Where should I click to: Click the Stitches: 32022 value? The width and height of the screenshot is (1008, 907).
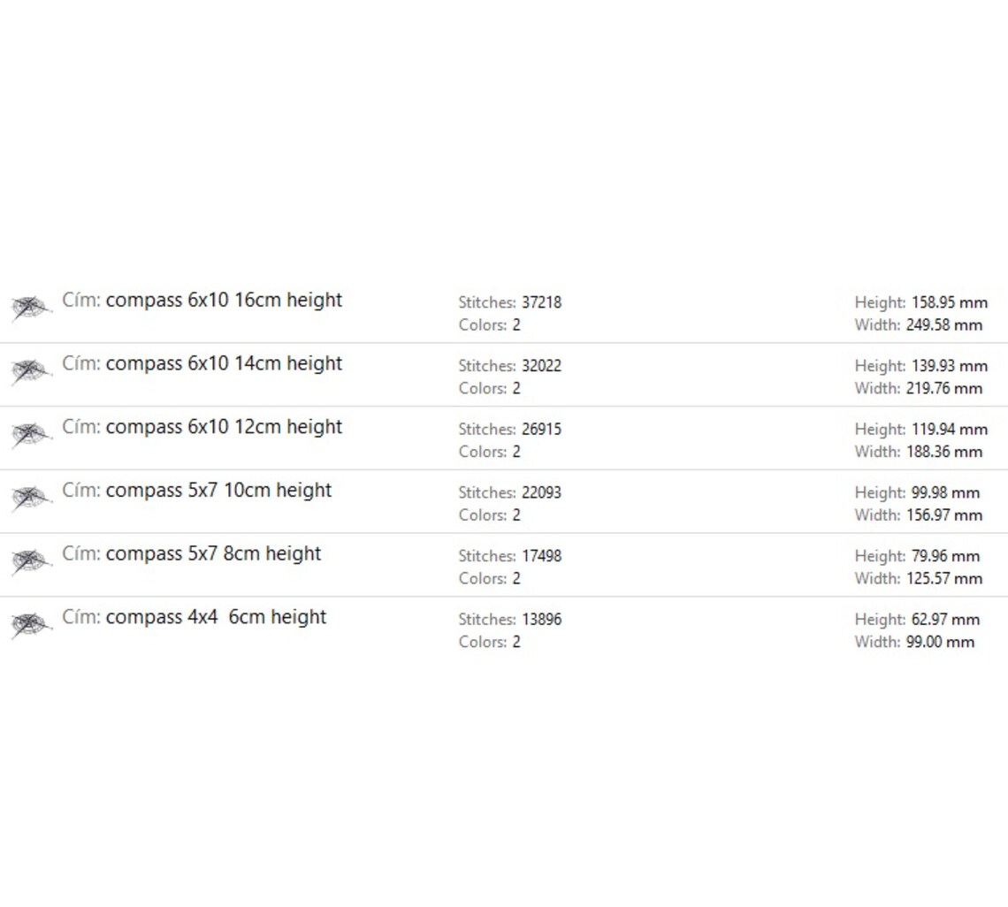click(x=541, y=366)
